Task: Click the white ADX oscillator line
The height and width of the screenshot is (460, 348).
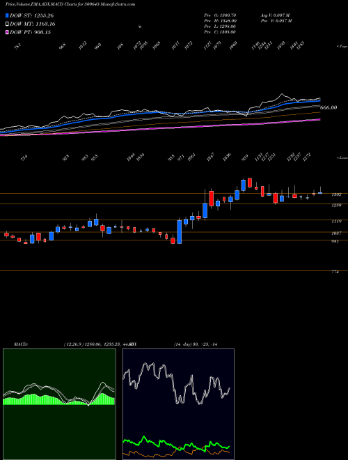Action: click(x=176, y=384)
